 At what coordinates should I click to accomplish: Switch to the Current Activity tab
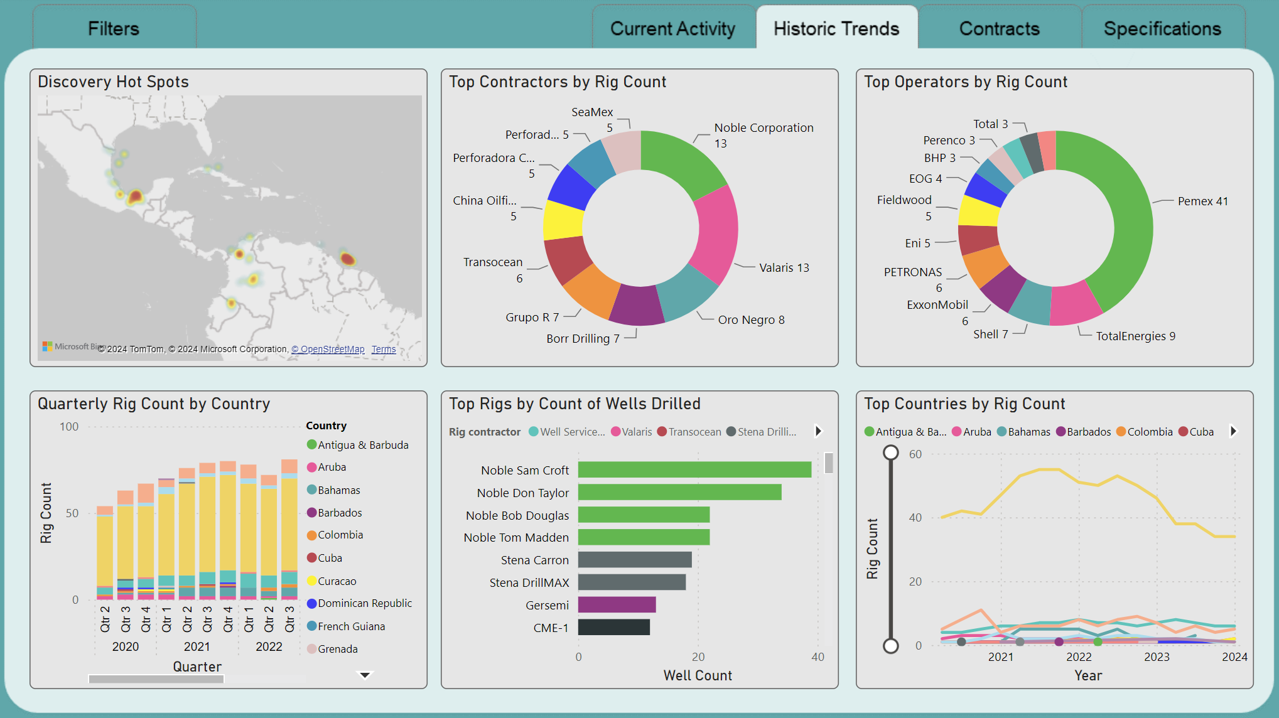[672, 29]
